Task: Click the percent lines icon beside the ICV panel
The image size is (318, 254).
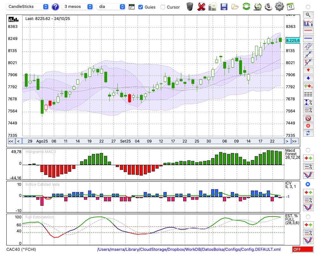Action: [x=308, y=200]
